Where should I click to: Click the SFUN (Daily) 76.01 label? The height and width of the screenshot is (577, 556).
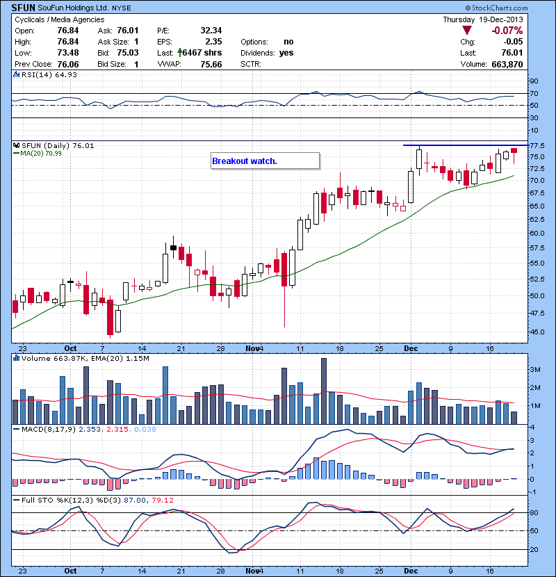point(58,146)
